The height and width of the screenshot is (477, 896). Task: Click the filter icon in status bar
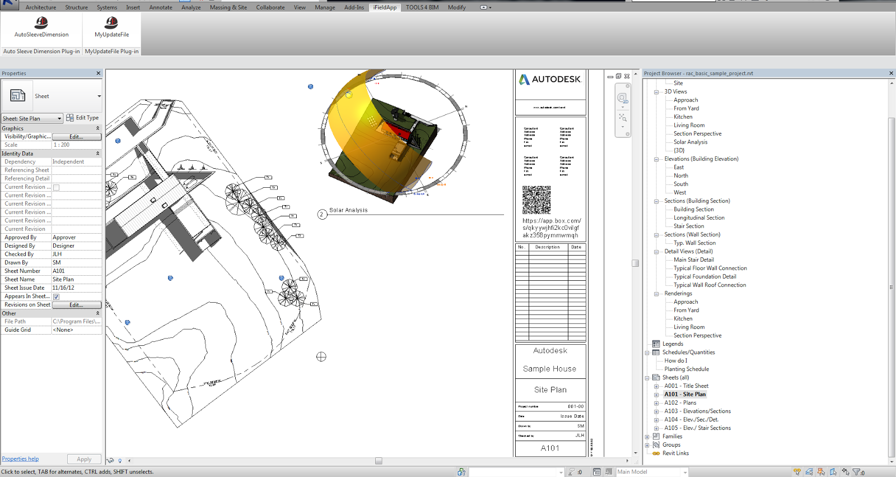tap(857, 472)
